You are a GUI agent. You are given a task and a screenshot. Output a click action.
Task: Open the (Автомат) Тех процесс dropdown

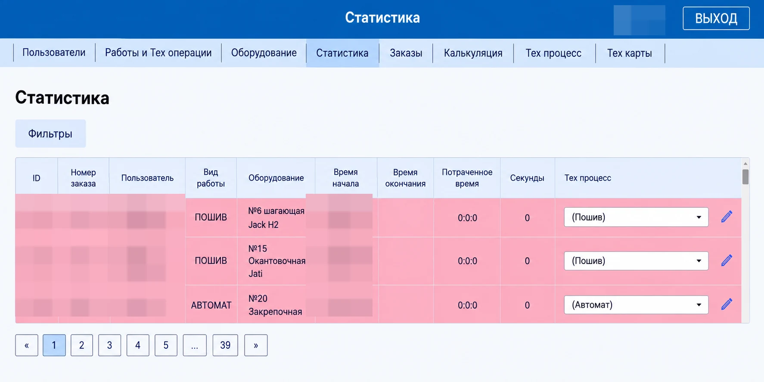pyautogui.click(x=636, y=305)
